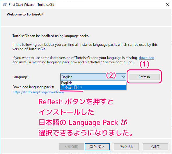
Task: Open the tortoisegit.org/download link
Action: pos(38,92)
